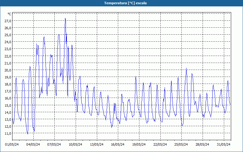Click the 25/05/24 date label
Viewport: 243px width, 152px height.
coord(181,144)
